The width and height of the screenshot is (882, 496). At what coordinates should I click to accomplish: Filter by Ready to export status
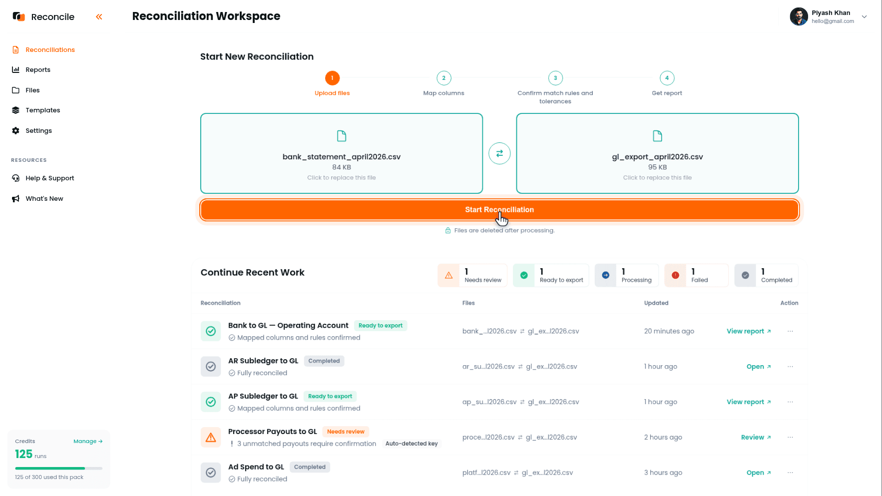click(551, 275)
